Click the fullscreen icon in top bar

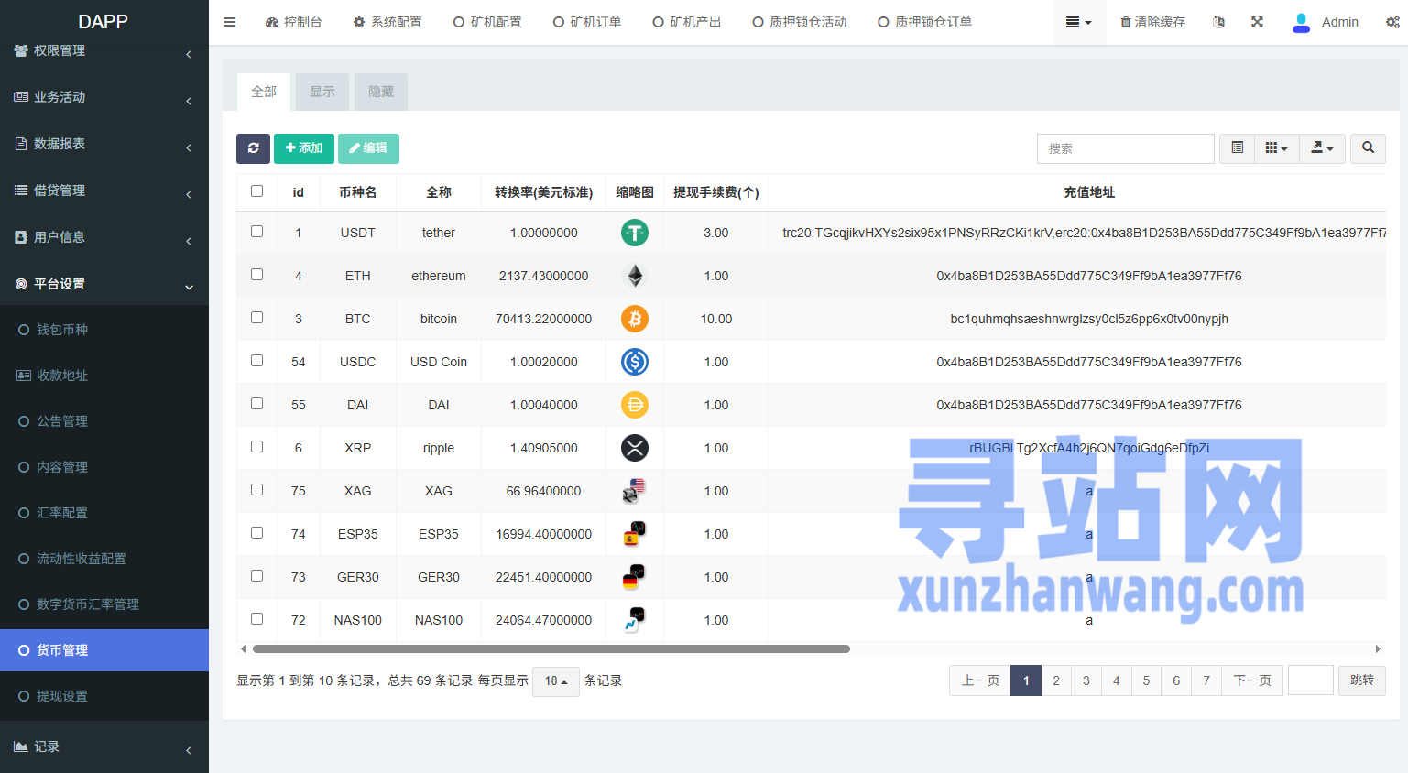pos(1257,22)
